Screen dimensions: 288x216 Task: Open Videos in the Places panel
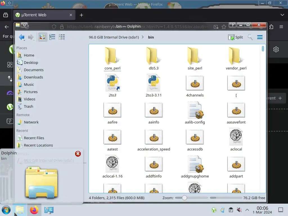[x=29, y=99]
